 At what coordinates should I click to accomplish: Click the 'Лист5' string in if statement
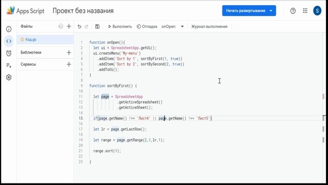(203, 118)
